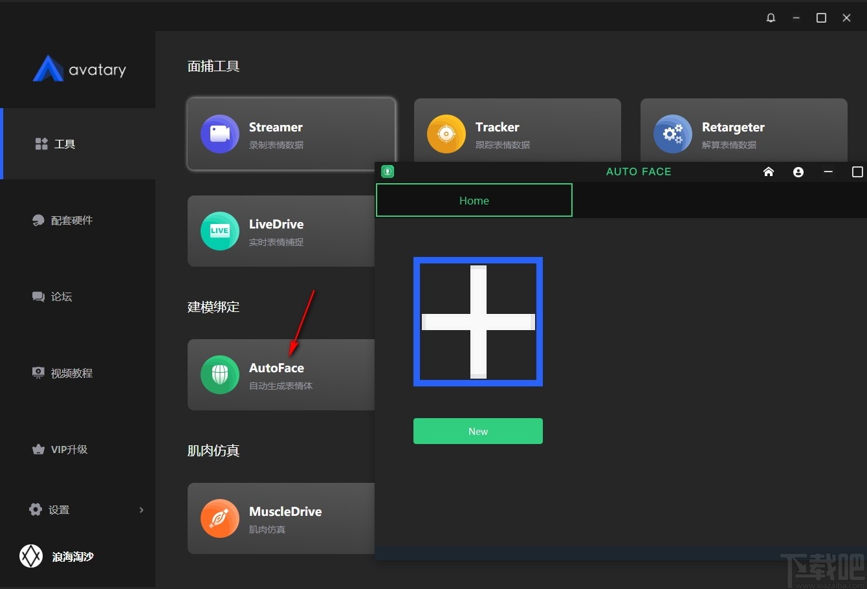Click the Avatary logo
Viewport: 867px width, 589px height.
(79, 69)
